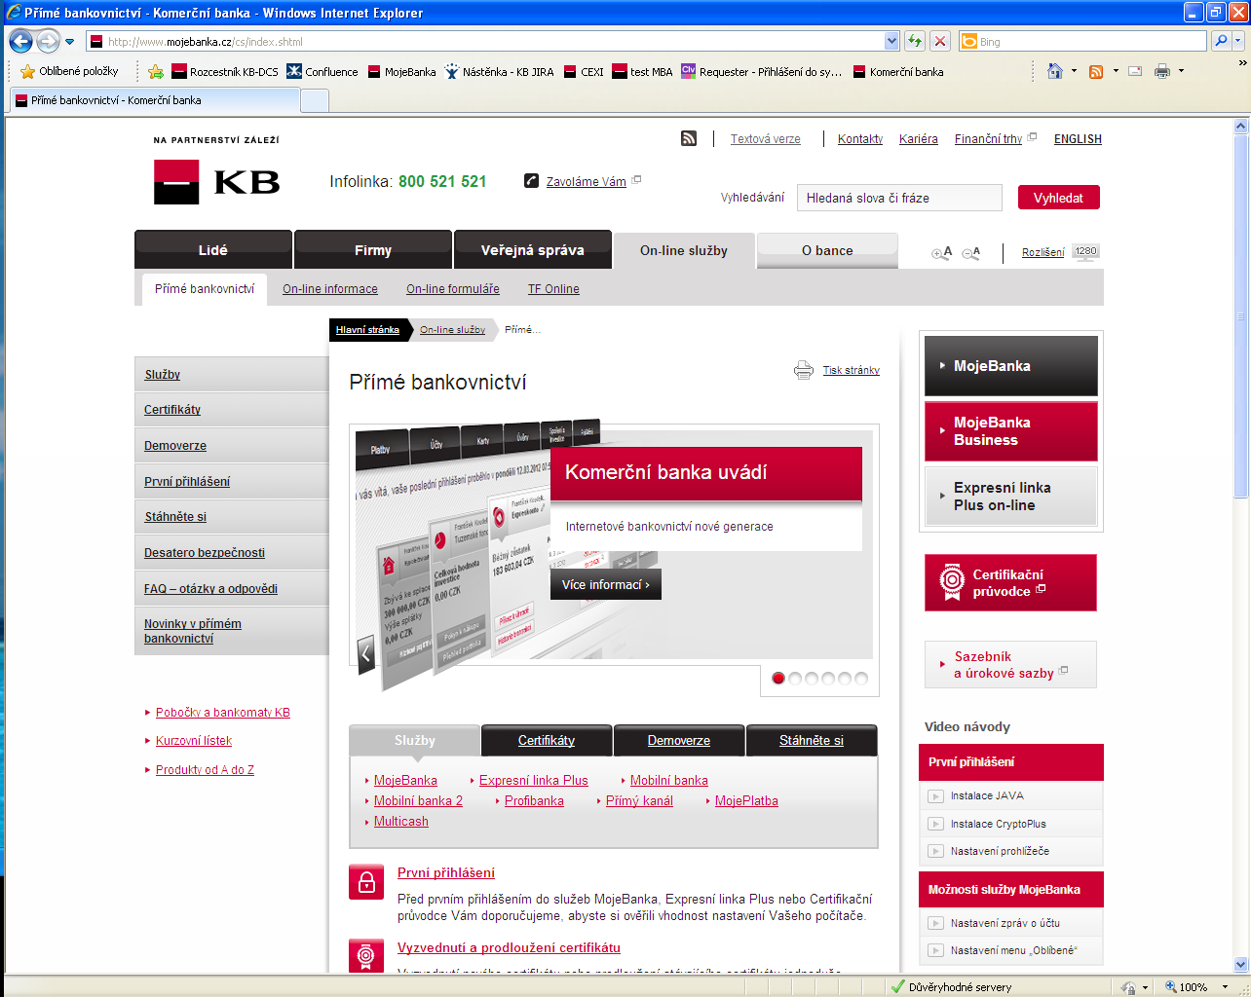Screen dimensions: 1251x997
Task: Click the zoom-out text size icon
Action: 971,252
